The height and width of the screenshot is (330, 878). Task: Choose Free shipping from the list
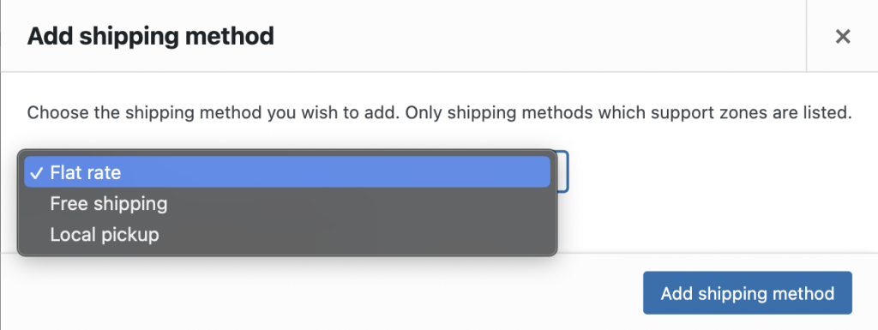(x=287, y=204)
